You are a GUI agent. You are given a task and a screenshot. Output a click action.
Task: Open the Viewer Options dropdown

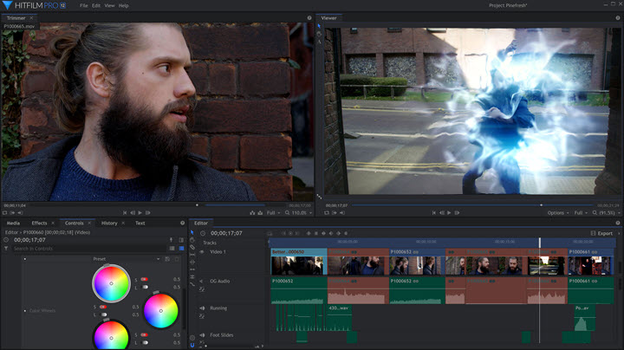click(558, 212)
